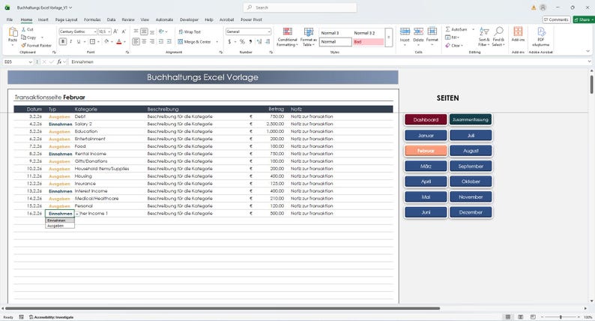Apply the Borders icon

pos(92,41)
